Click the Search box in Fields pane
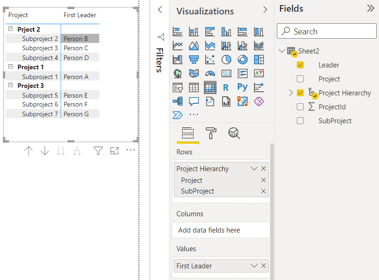The image size is (379, 280). point(327,31)
